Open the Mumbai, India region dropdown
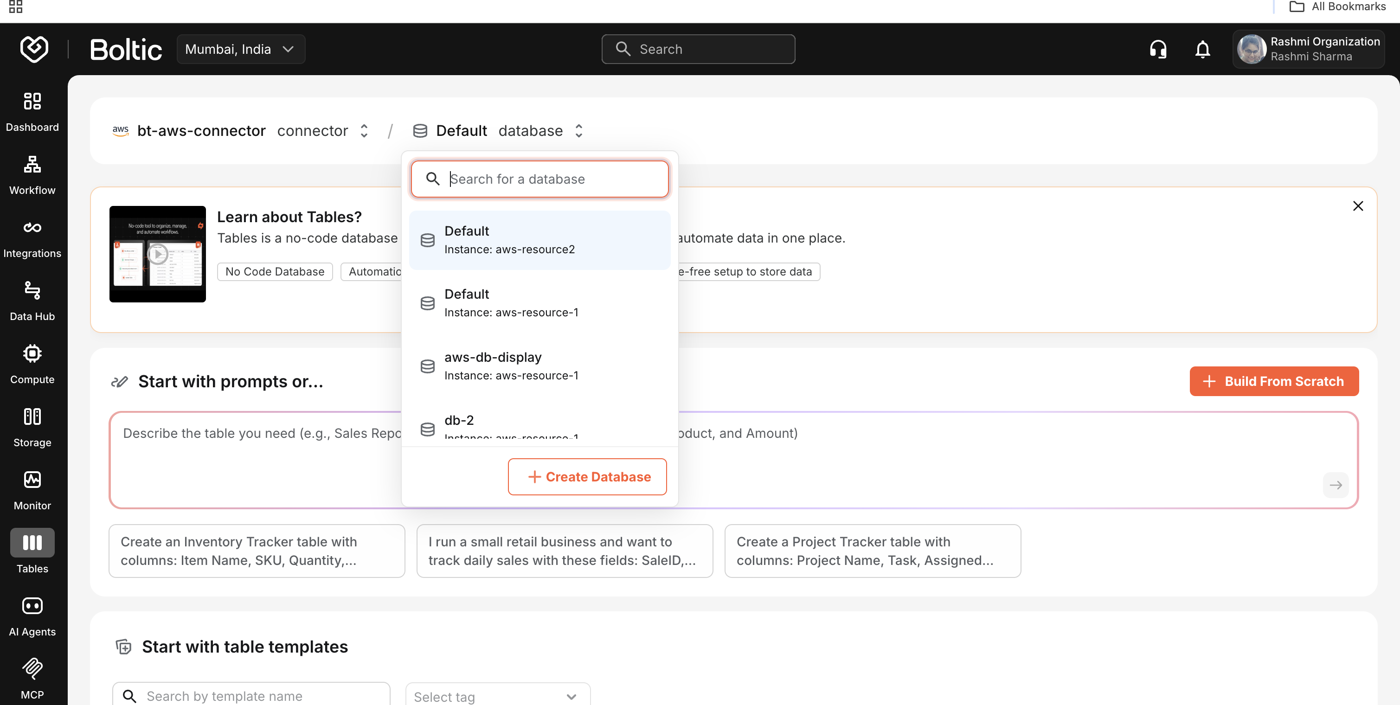1400x705 pixels. click(x=241, y=49)
